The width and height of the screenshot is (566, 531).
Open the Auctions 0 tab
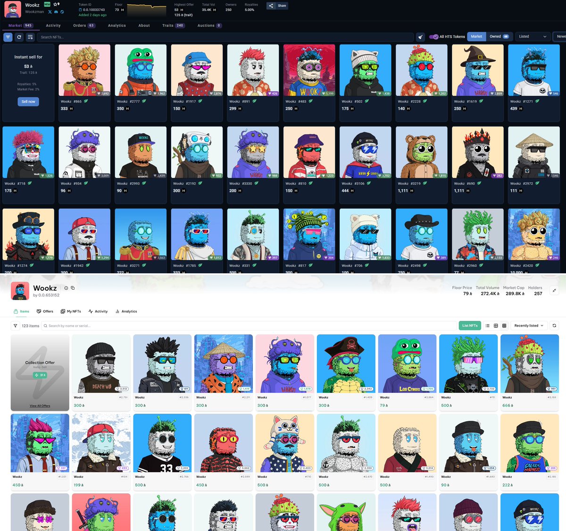tap(209, 25)
